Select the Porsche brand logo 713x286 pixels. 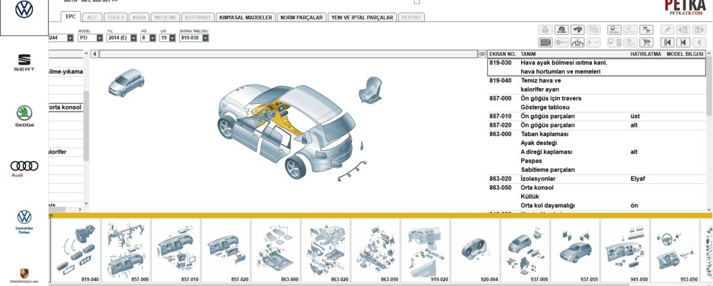[24, 276]
